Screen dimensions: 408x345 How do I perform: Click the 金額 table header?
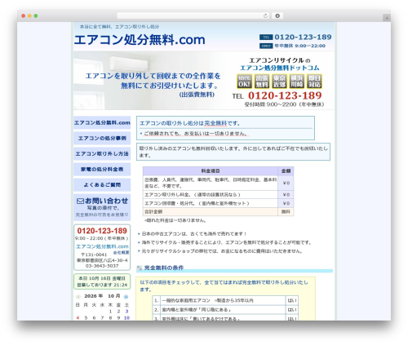click(x=286, y=171)
